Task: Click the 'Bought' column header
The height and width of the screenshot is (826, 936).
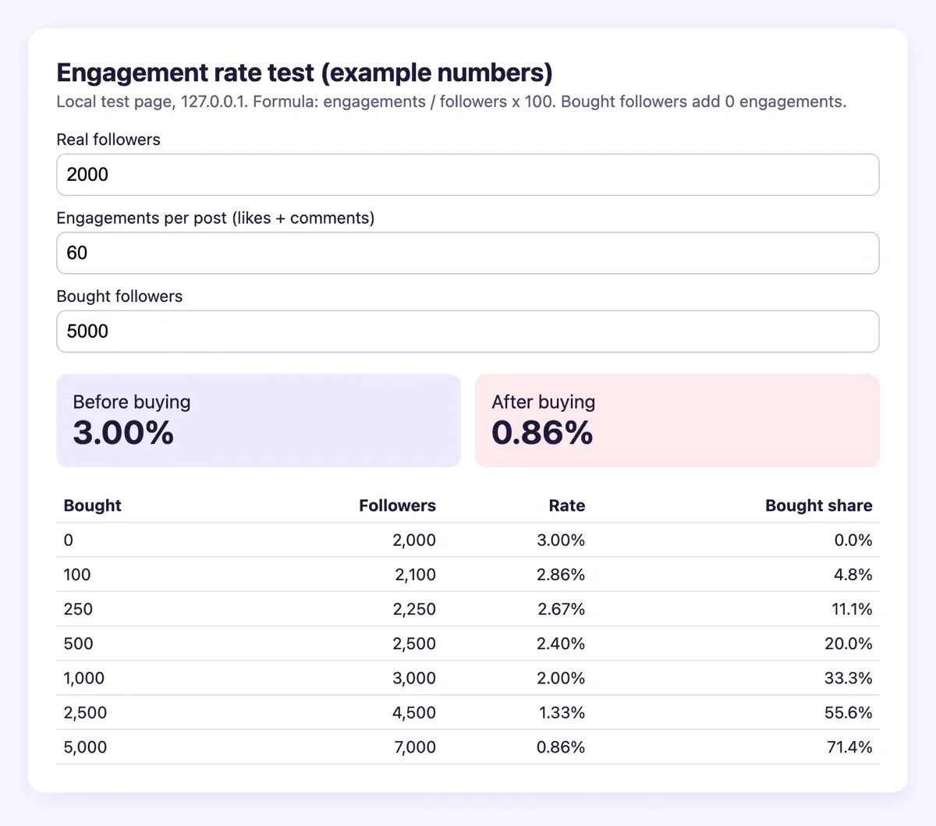Action: tap(93, 505)
